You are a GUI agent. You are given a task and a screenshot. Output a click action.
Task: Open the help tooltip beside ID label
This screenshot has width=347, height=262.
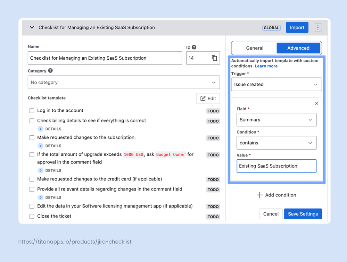pos(195,47)
